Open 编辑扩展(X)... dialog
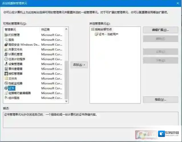182x142 pixels. (160, 30)
